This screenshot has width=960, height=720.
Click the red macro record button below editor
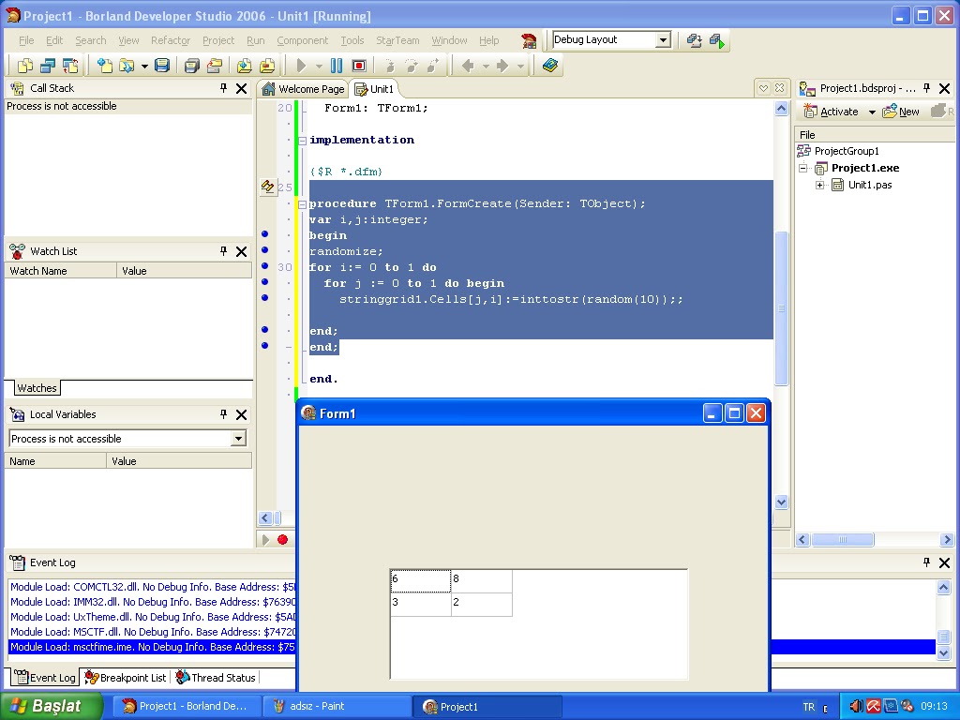click(282, 539)
